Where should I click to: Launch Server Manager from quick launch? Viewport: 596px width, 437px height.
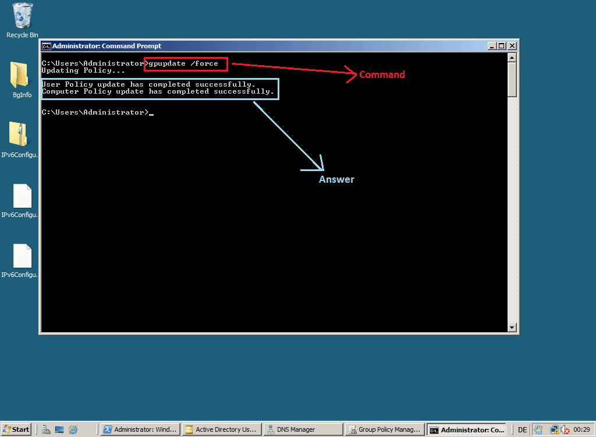(47, 429)
